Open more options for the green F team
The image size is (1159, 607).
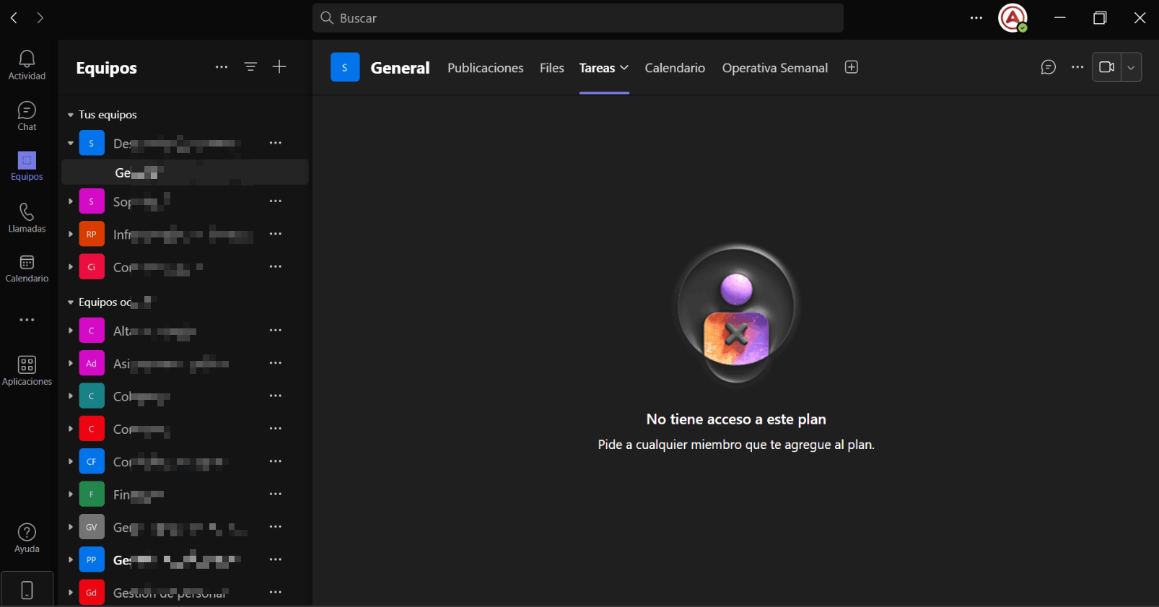tap(276, 494)
